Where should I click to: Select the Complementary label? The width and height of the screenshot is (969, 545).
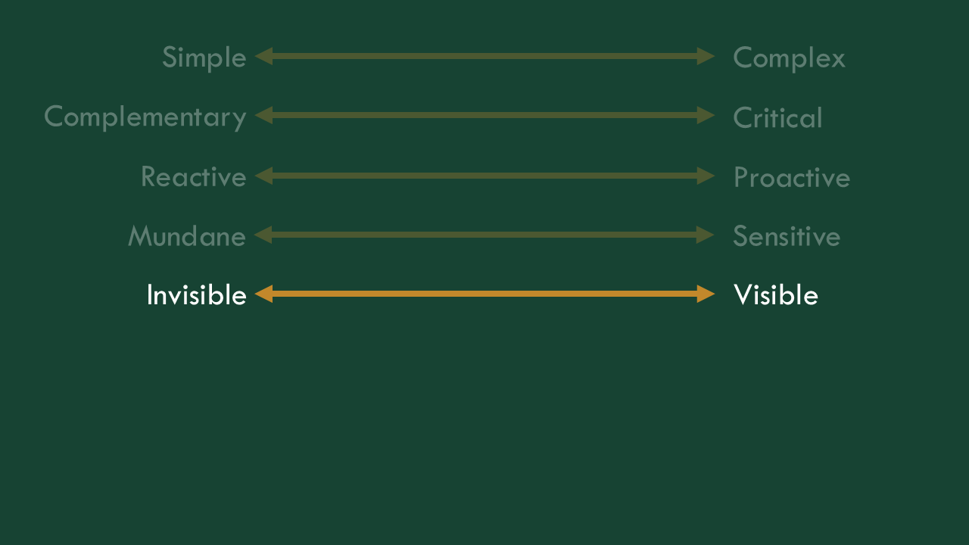pos(145,117)
